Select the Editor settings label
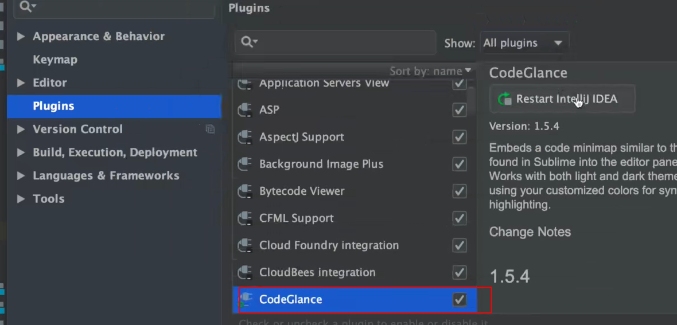This screenshot has height=325, width=677. [50, 83]
